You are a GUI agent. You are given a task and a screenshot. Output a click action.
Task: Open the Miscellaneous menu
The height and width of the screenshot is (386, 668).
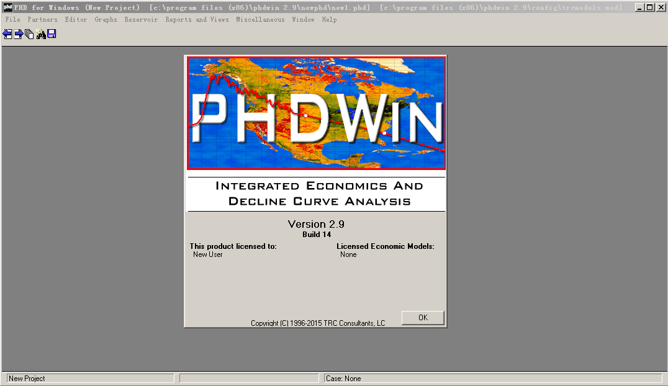pos(260,20)
